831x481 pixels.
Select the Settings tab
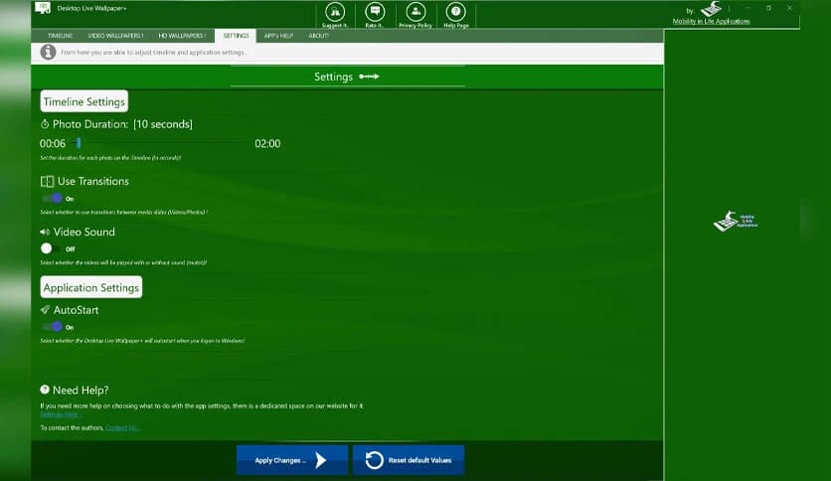click(236, 36)
